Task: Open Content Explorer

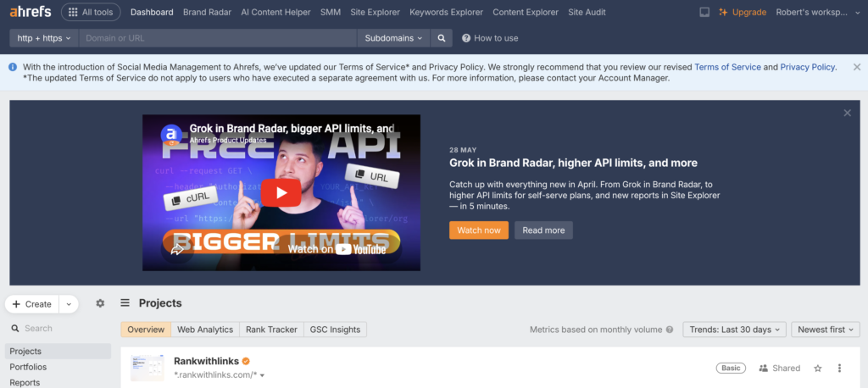Action: [526, 12]
